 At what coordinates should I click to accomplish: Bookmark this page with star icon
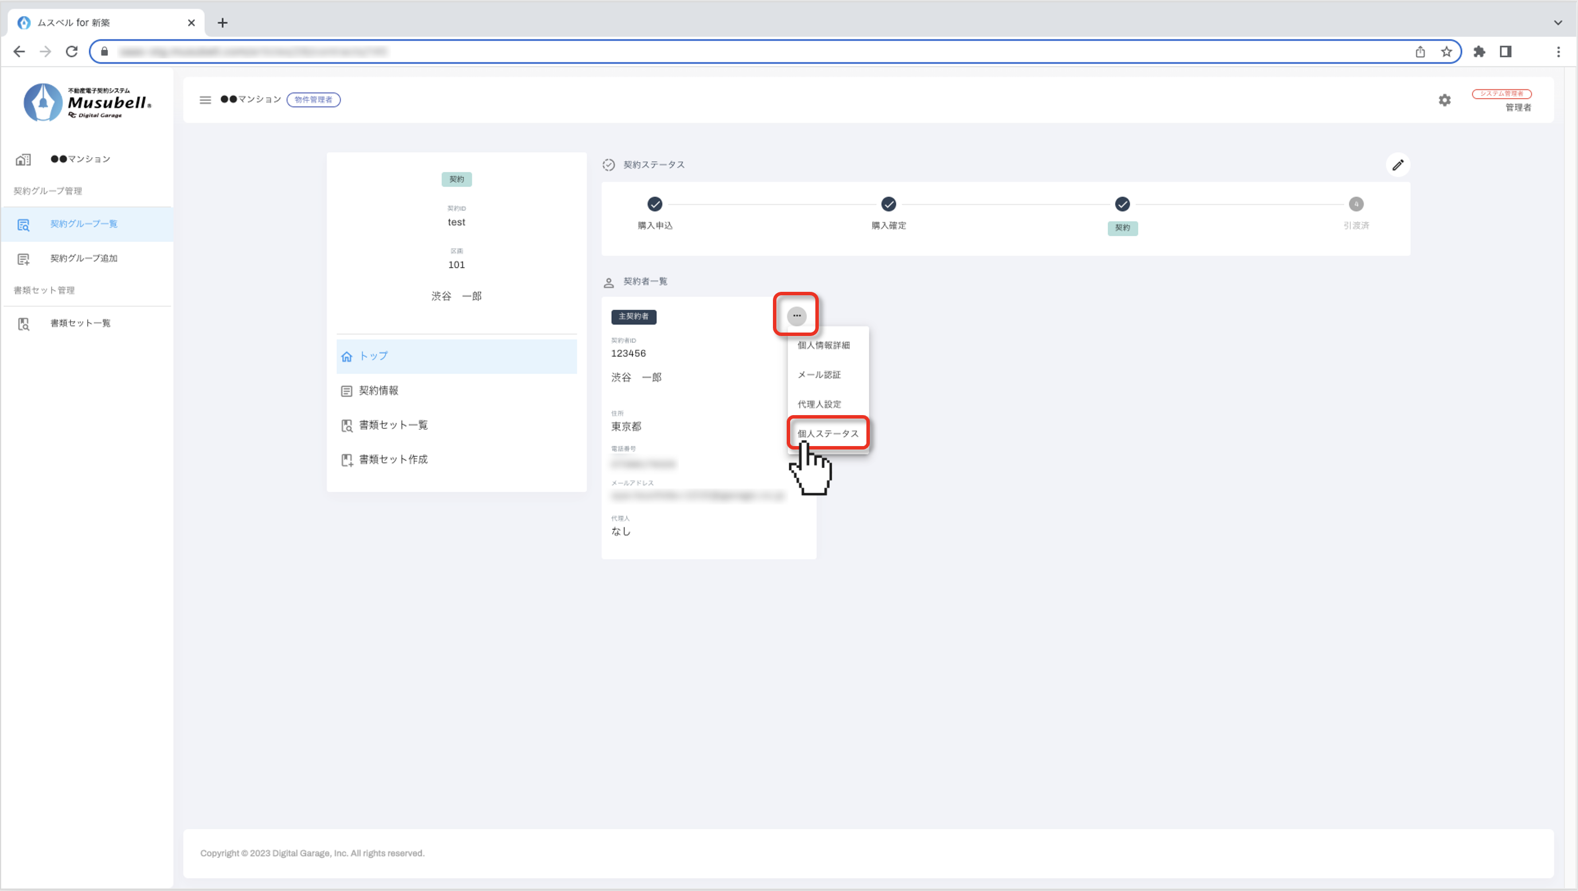[1446, 52]
